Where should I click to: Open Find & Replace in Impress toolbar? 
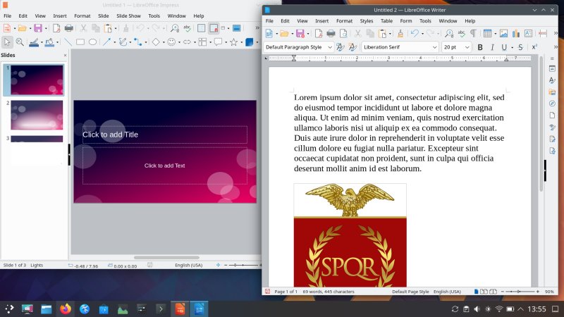click(175, 28)
